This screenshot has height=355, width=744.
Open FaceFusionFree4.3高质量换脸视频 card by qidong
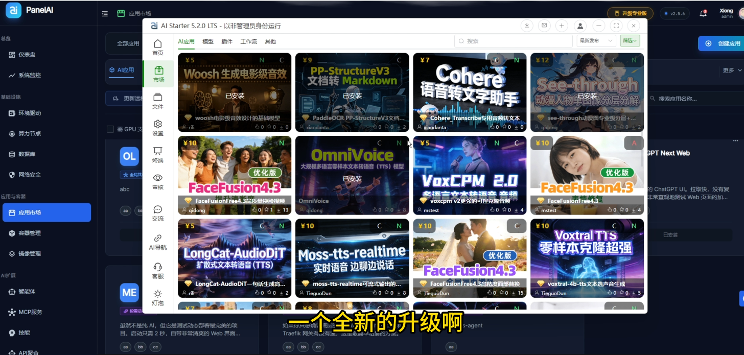tap(235, 175)
